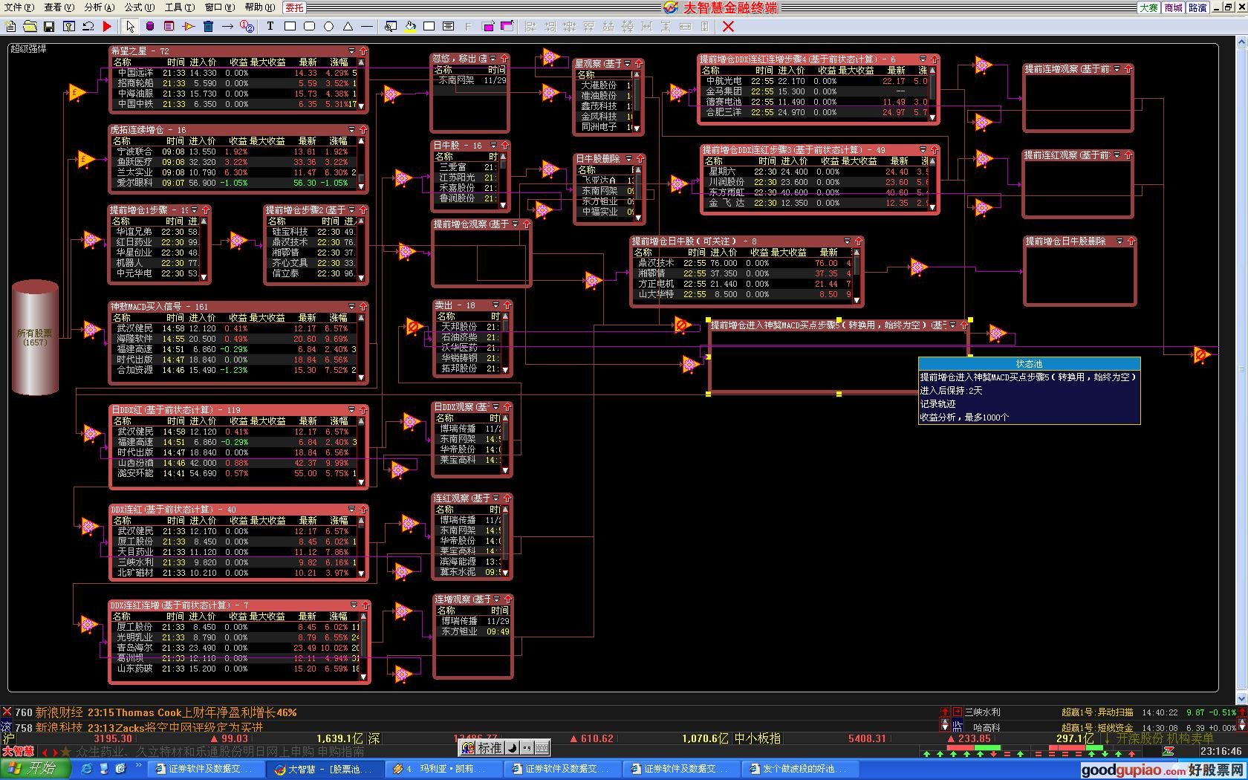This screenshot has height=780, width=1248.
Task: Expand 提前增仓日牛股删除 panel dropdown arrow
Action: coord(1120,241)
